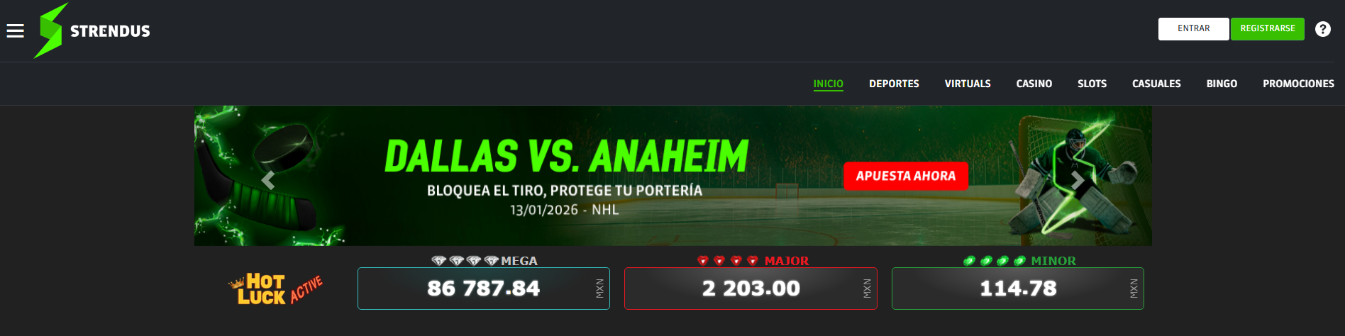Open the DEPORTES section
Viewport: 1345px width, 336px height.
tap(894, 84)
